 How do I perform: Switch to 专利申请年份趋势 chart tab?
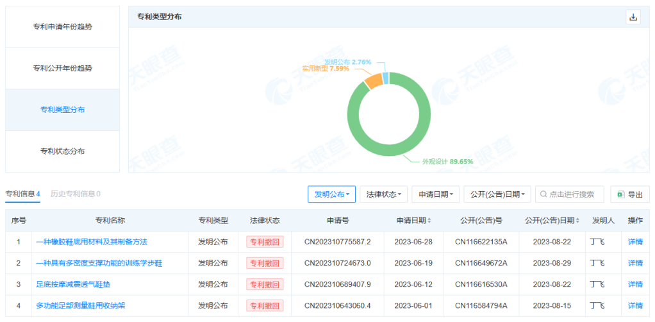click(x=62, y=27)
